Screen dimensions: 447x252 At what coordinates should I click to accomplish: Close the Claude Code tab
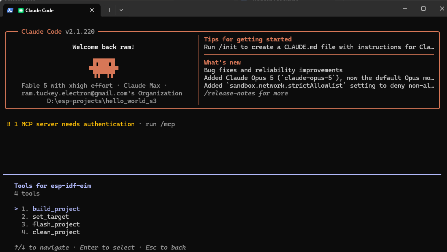[92, 10]
